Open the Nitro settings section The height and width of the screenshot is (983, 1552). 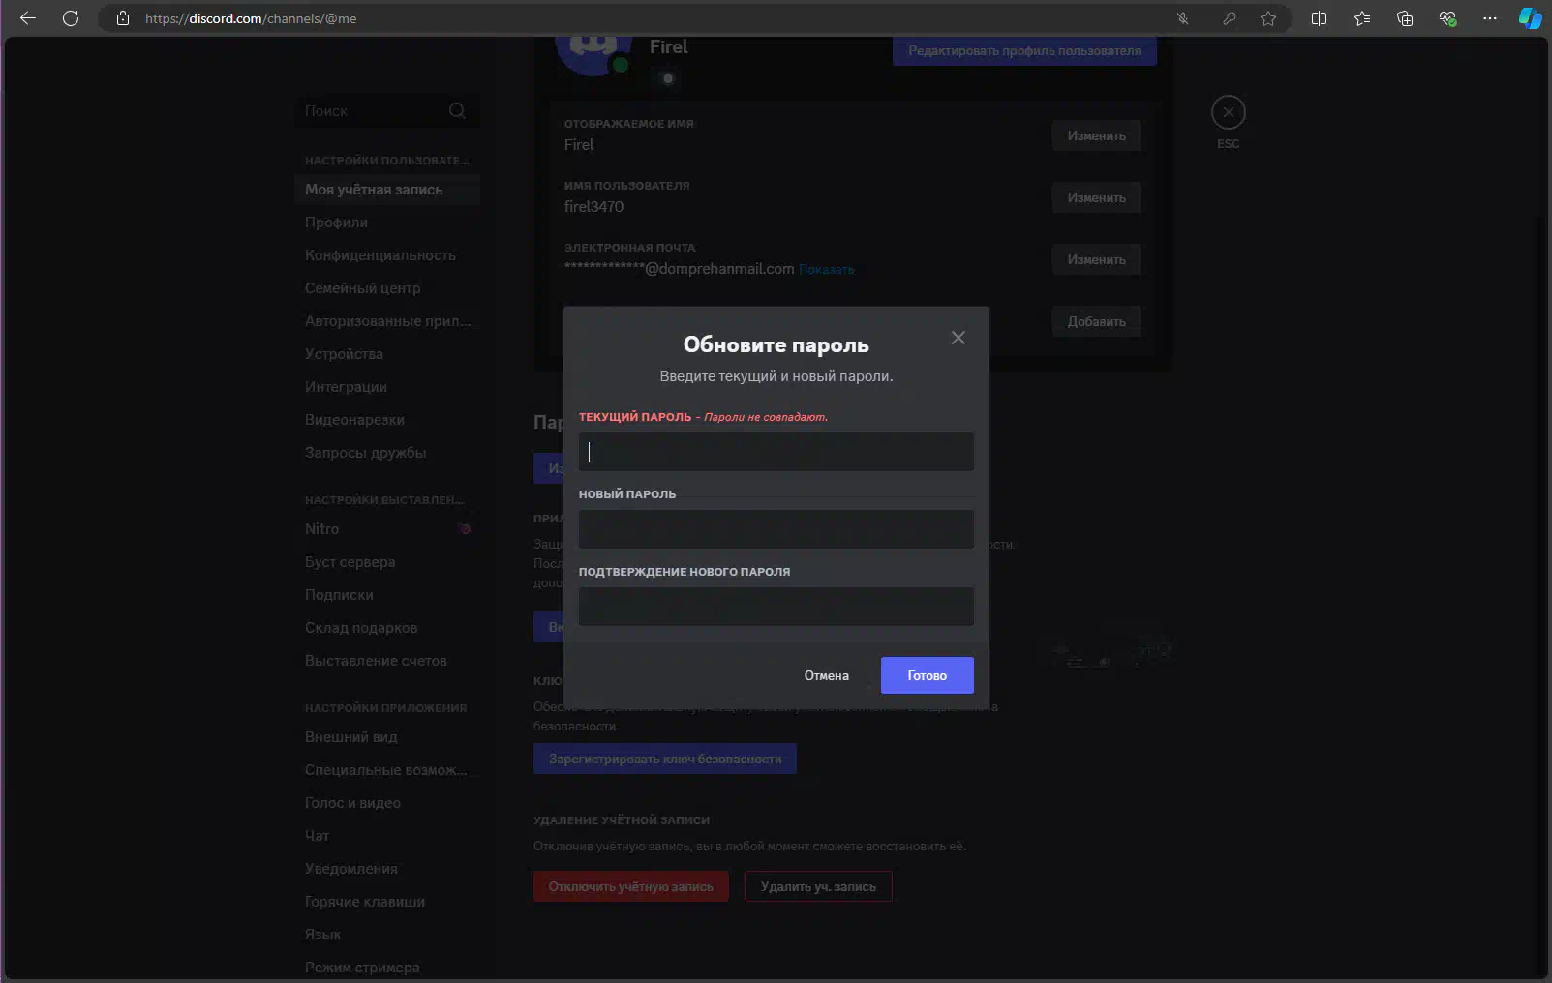pyautogui.click(x=322, y=529)
